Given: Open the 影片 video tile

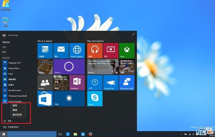Looking at the screenshot, I should 111,51.
